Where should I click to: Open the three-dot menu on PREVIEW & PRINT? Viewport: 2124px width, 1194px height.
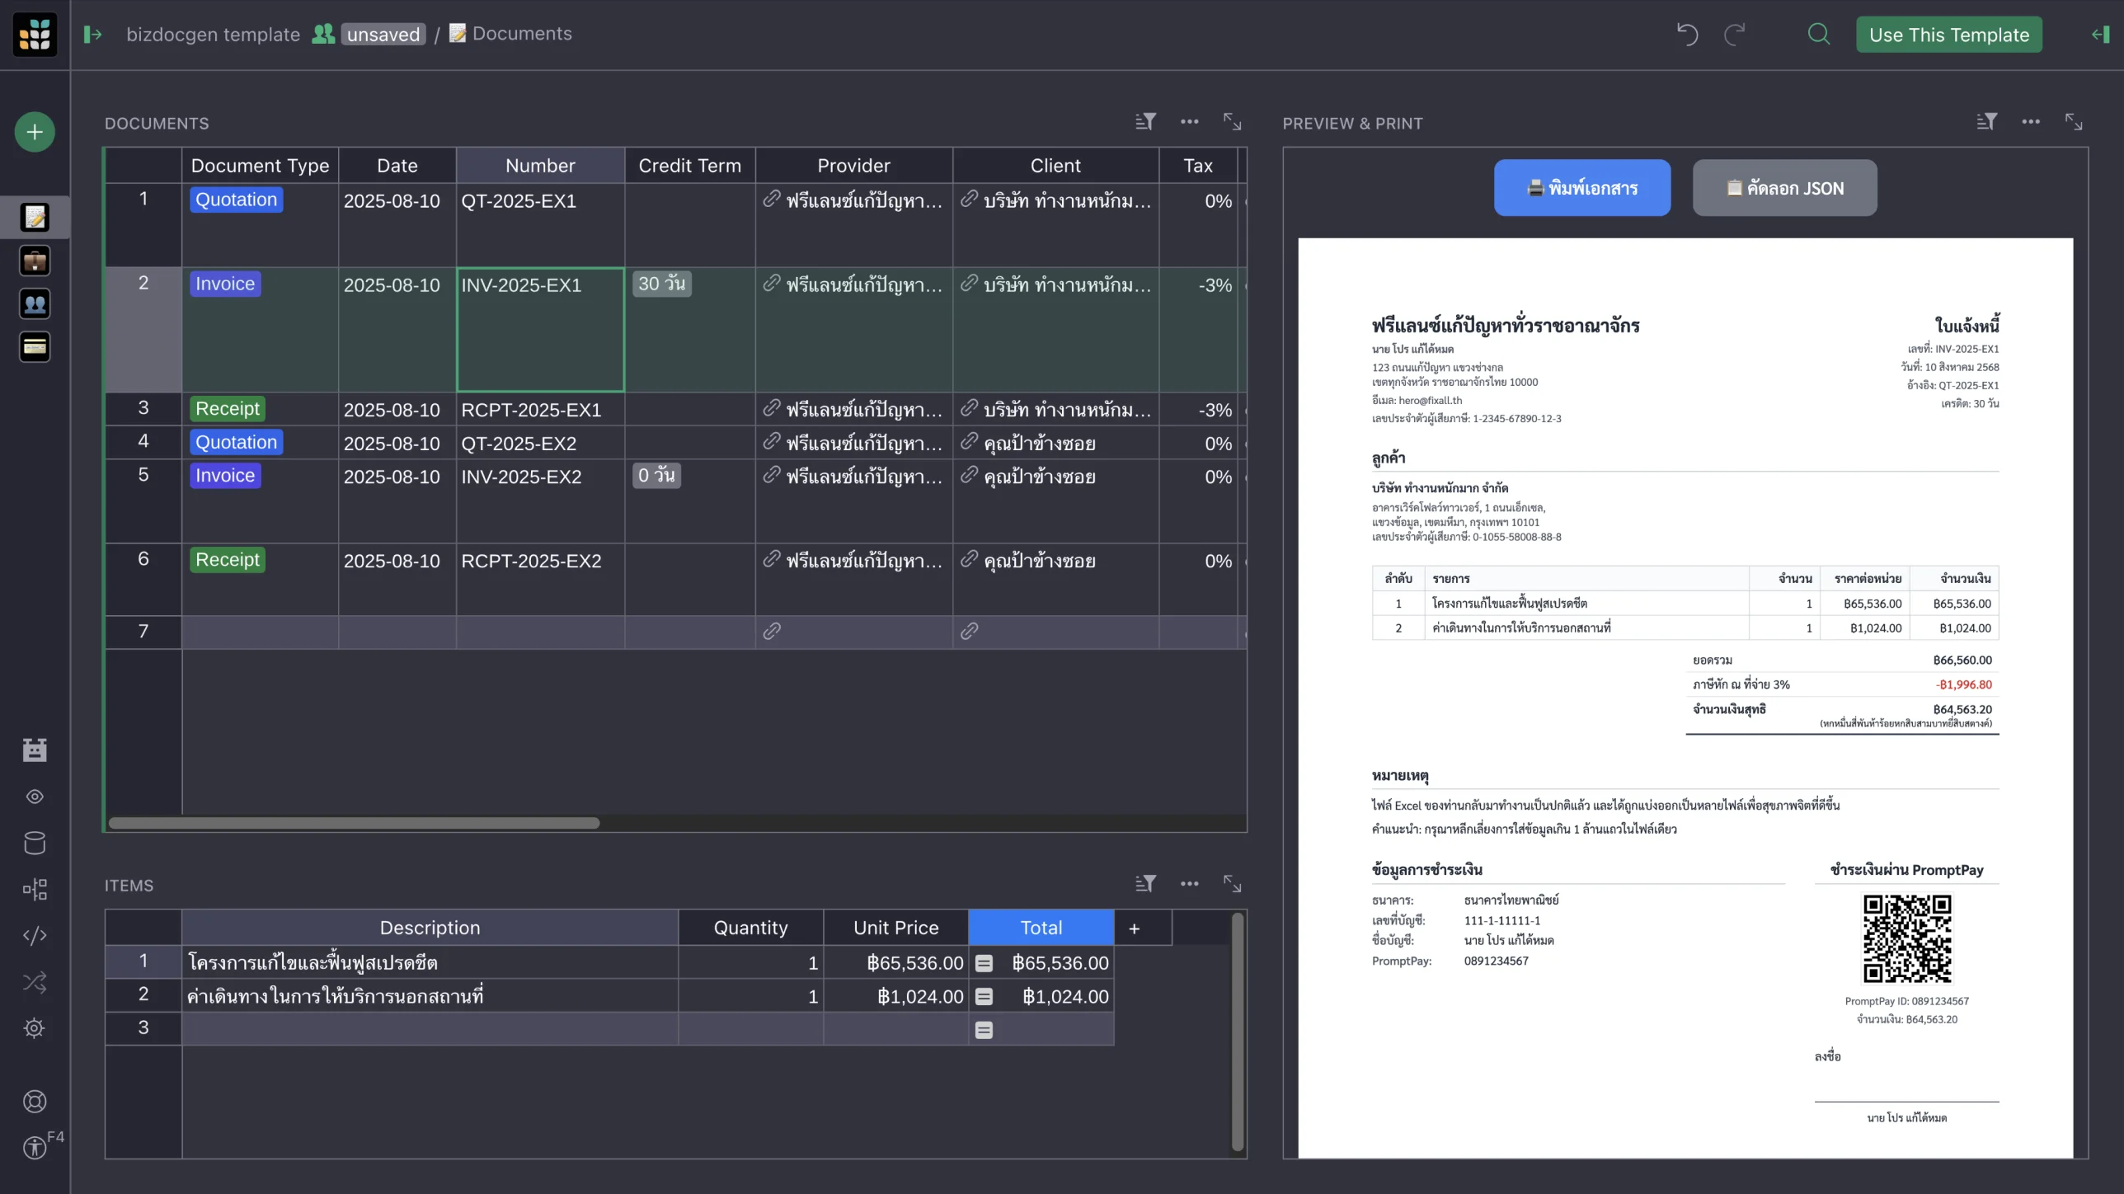(x=2031, y=121)
